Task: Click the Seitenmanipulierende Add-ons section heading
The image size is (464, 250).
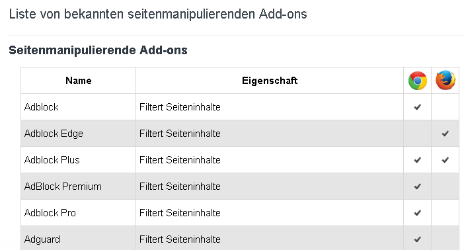Action: tap(98, 50)
